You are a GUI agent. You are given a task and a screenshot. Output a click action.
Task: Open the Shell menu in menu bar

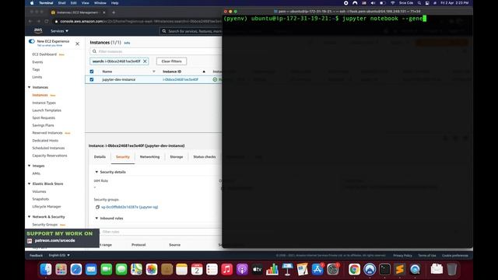coord(61,3)
